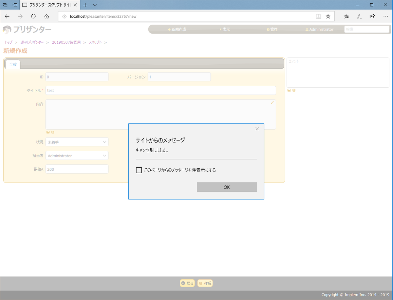Open a new browser tab with plus
The width and height of the screenshot is (393, 300).
85,5
